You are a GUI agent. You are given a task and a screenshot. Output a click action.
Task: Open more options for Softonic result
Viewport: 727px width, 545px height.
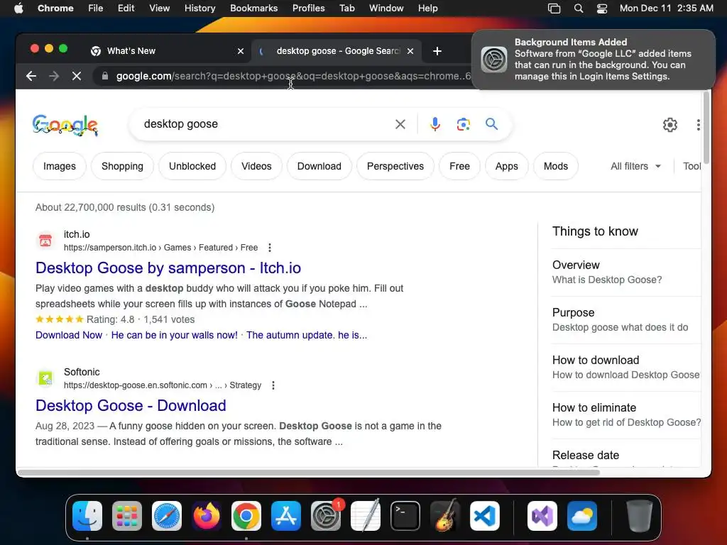pyautogui.click(x=273, y=385)
